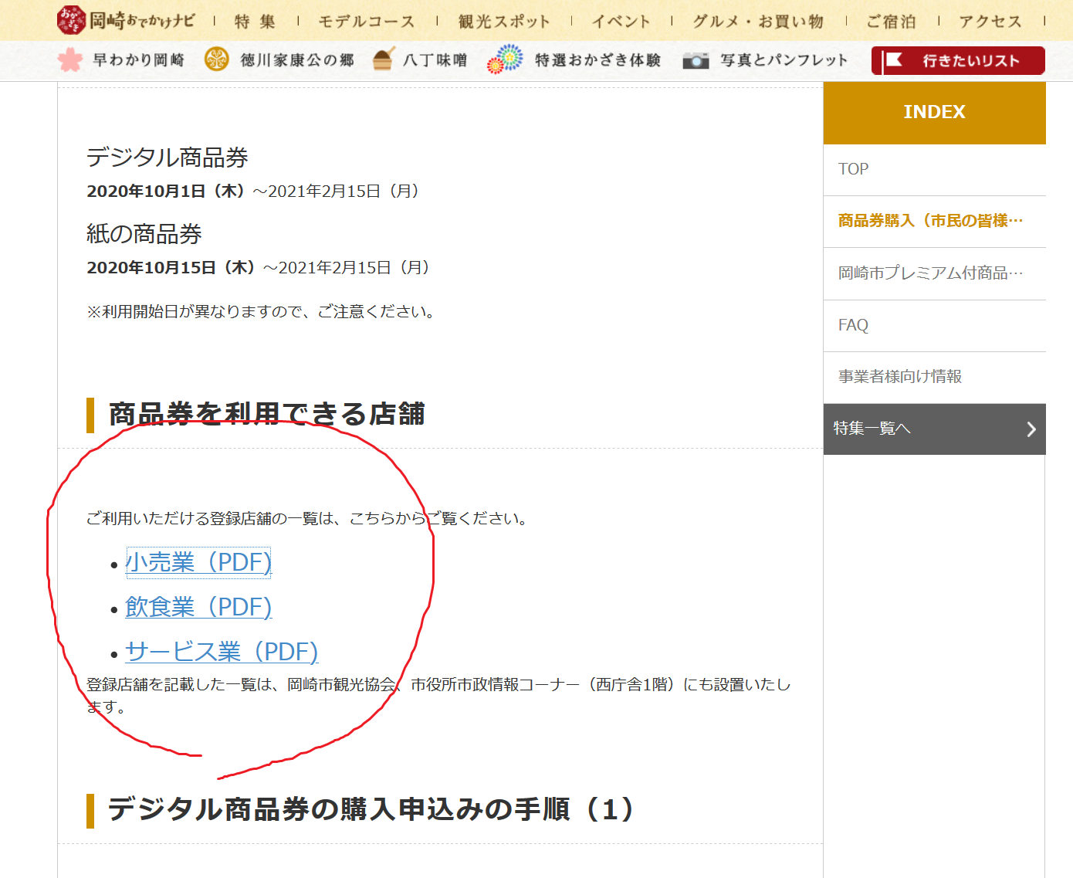This screenshot has width=1073, height=878.
Task: Click the 岡崎おでかけナビ site logo
Action: point(126,20)
